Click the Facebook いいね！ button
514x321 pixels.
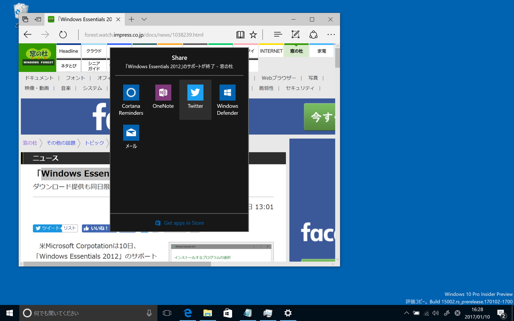(96, 228)
